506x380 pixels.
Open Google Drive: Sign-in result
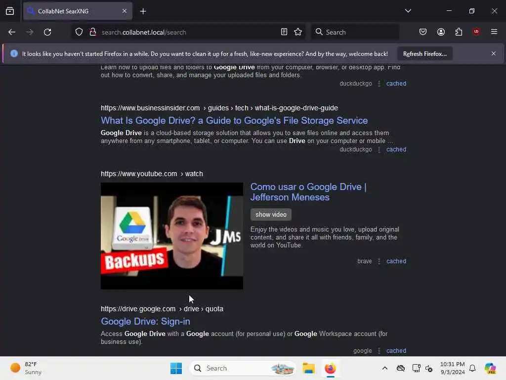146,322
